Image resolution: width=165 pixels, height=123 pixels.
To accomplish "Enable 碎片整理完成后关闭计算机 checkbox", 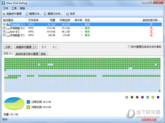I will pyautogui.click(x=129, y=47).
